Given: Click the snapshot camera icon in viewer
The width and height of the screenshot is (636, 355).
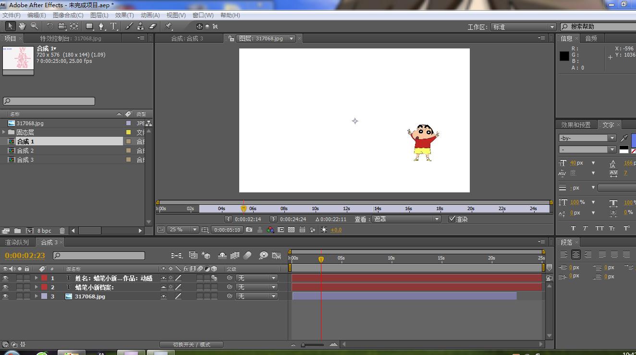Looking at the screenshot, I should click(x=249, y=230).
